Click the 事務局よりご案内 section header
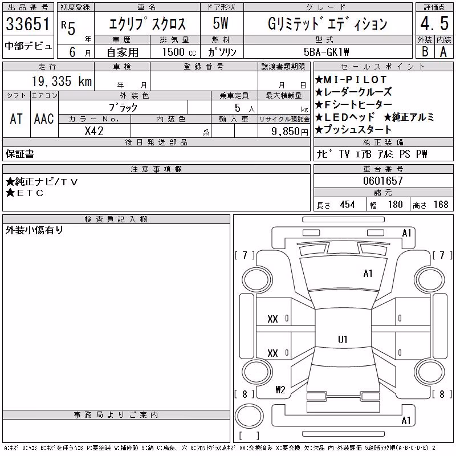This screenshot has height=456, width=456. [116, 415]
